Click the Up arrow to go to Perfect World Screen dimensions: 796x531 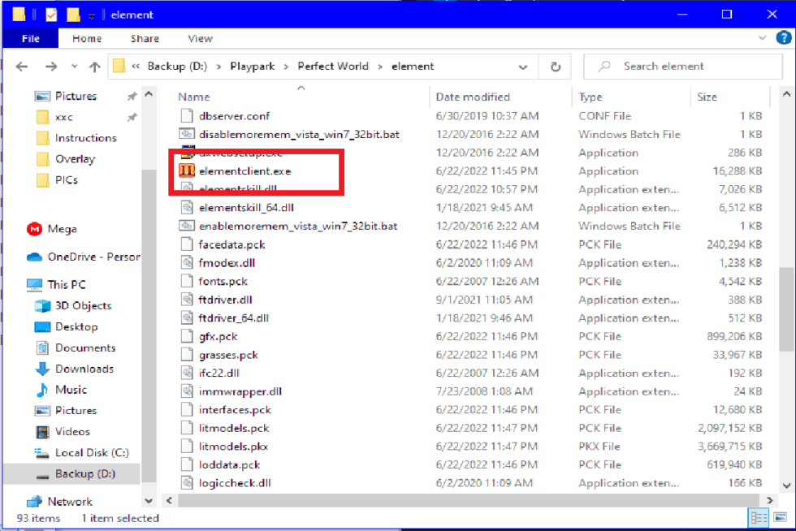click(x=97, y=66)
